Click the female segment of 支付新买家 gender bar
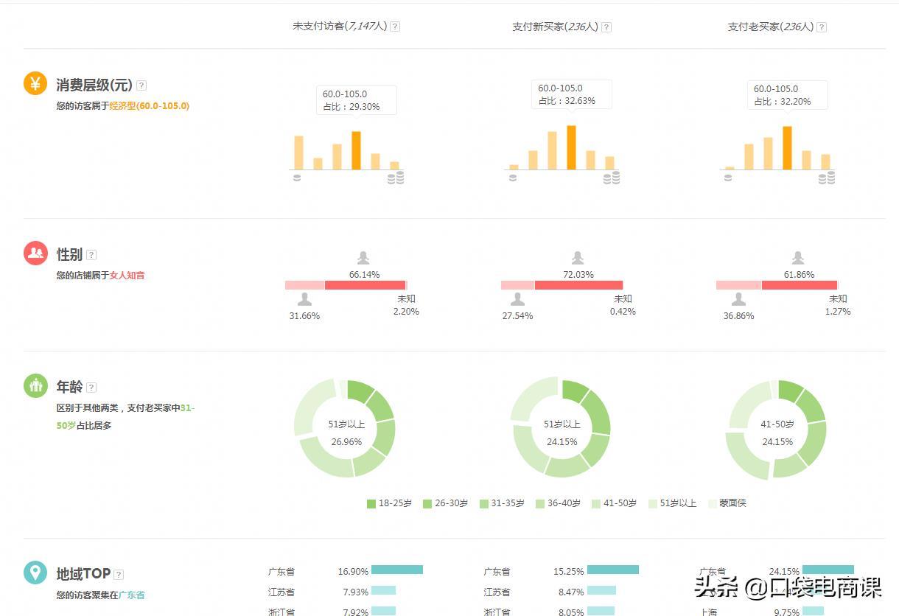The width and height of the screenshot is (899, 616). [578, 285]
